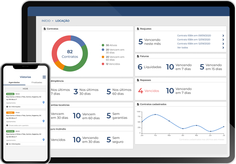Click the Reajustes panel document icon

point(138,29)
